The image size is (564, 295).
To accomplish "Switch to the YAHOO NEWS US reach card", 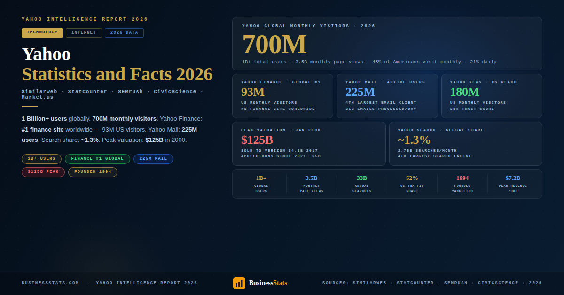I will coord(492,96).
